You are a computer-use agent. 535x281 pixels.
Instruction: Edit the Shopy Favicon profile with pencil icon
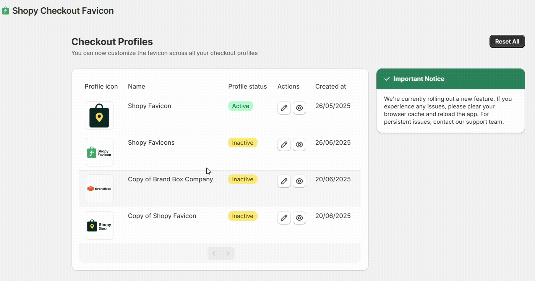tap(284, 108)
